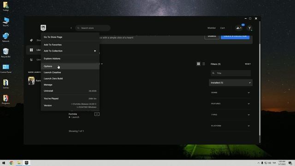Screen dimensions: 295x166
Task: Expand the Features filter section
Action: coord(230,104)
